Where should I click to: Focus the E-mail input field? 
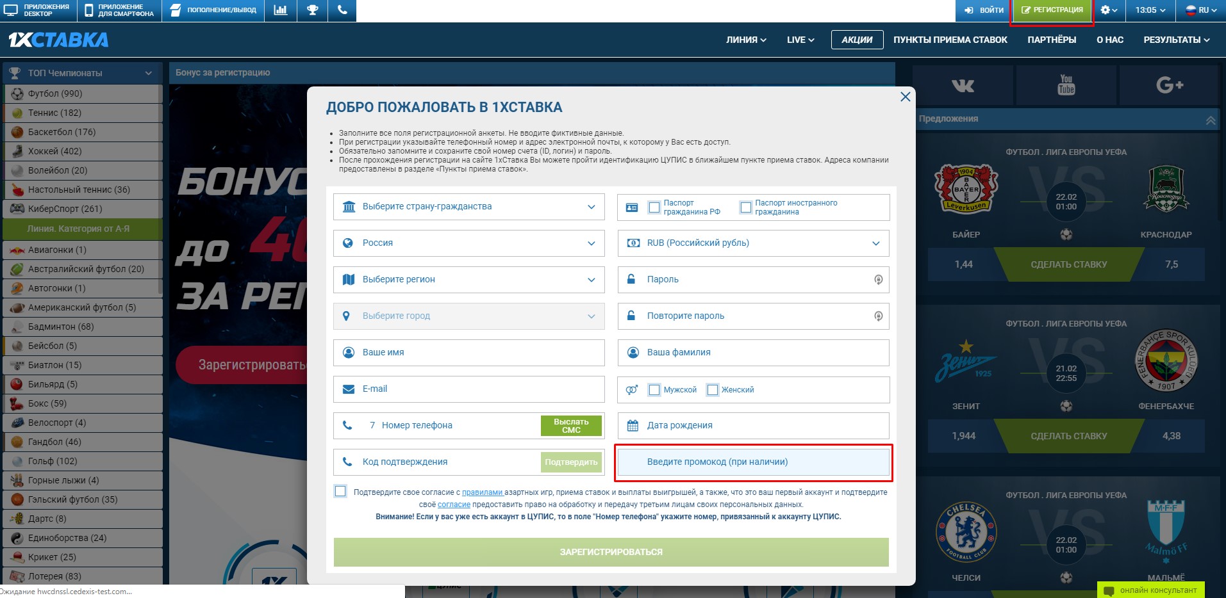click(468, 389)
